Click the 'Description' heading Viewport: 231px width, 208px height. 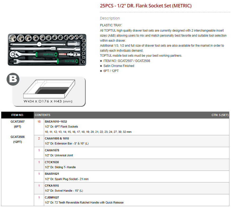point(110,18)
